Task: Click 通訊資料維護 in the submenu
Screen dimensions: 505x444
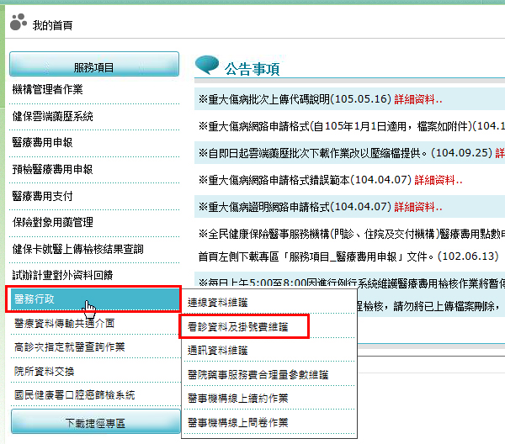Action: point(218,350)
